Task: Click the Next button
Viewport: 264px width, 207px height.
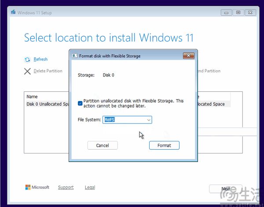Action: tap(225, 189)
